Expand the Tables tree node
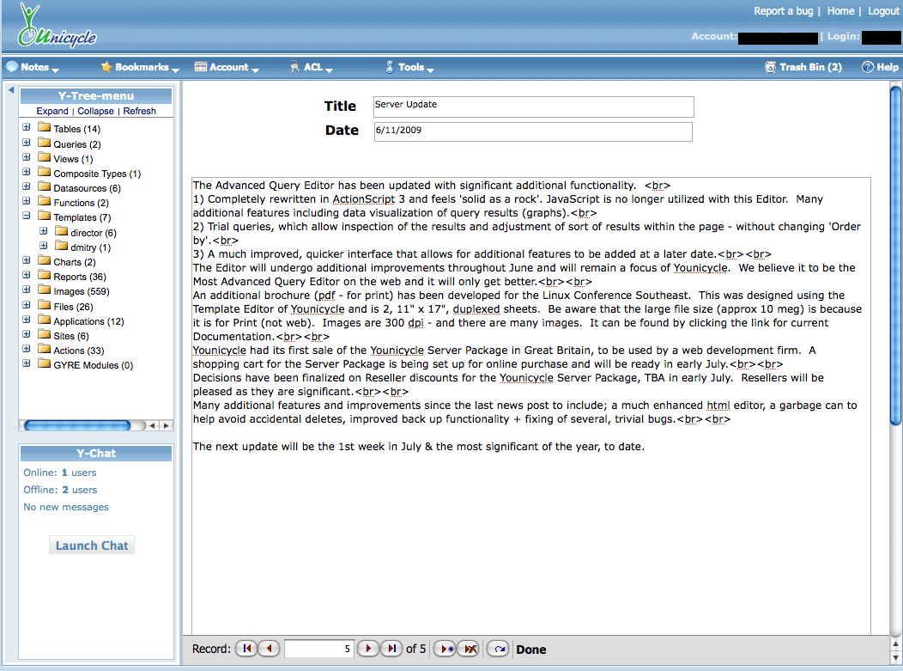The width and height of the screenshot is (903, 671). tap(27, 128)
